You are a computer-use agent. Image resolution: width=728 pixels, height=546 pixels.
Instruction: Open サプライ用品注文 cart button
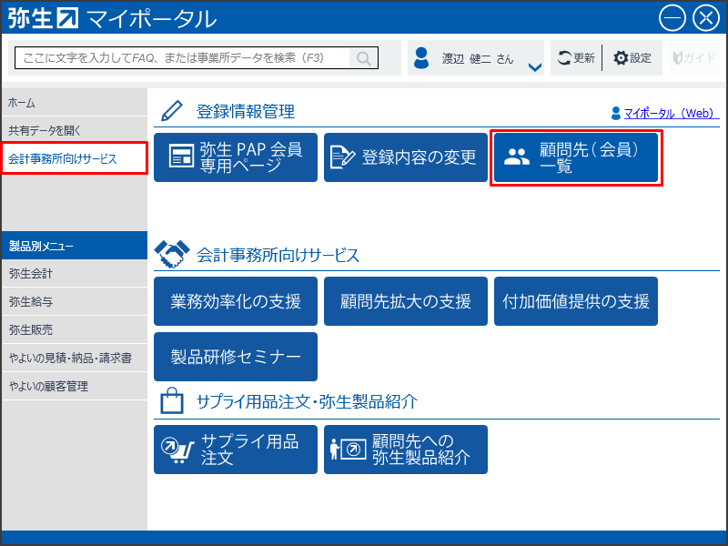coord(236,450)
